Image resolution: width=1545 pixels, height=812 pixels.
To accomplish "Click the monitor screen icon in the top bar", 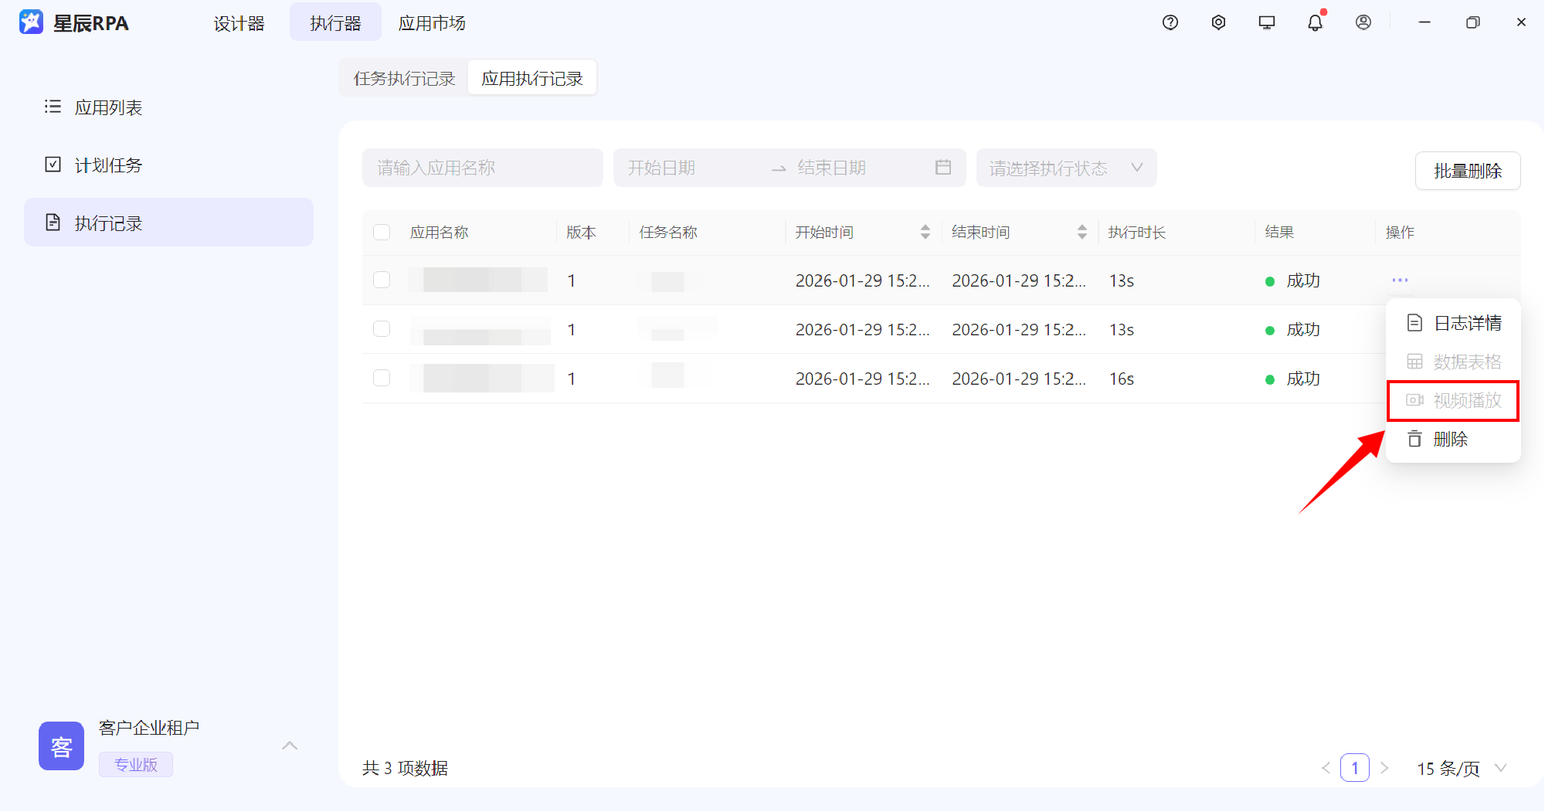I will [1267, 22].
